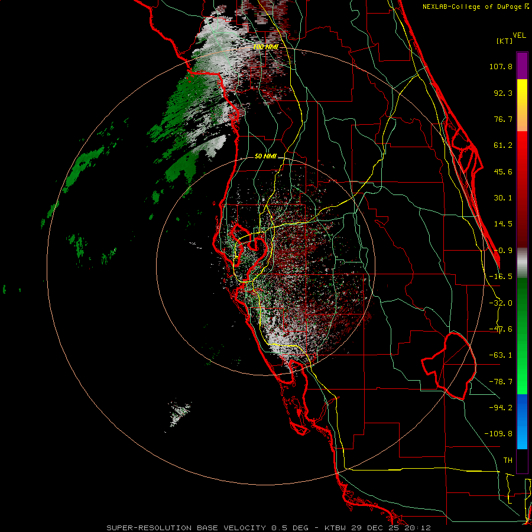Click the TH label on the legend
The image size is (532, 532).
508,460
